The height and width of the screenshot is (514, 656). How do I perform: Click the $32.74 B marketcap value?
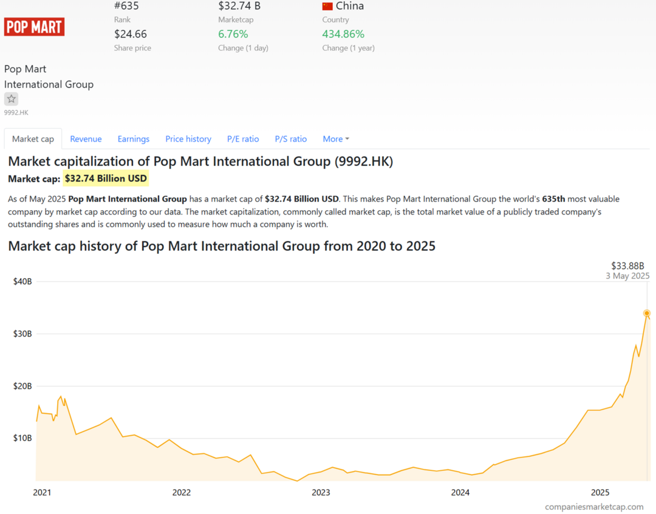click(239, 6)
